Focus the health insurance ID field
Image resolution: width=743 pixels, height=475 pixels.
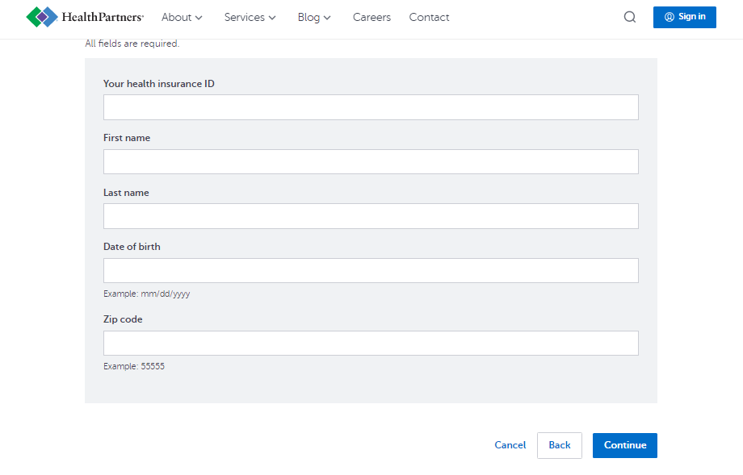coord(371,107)
